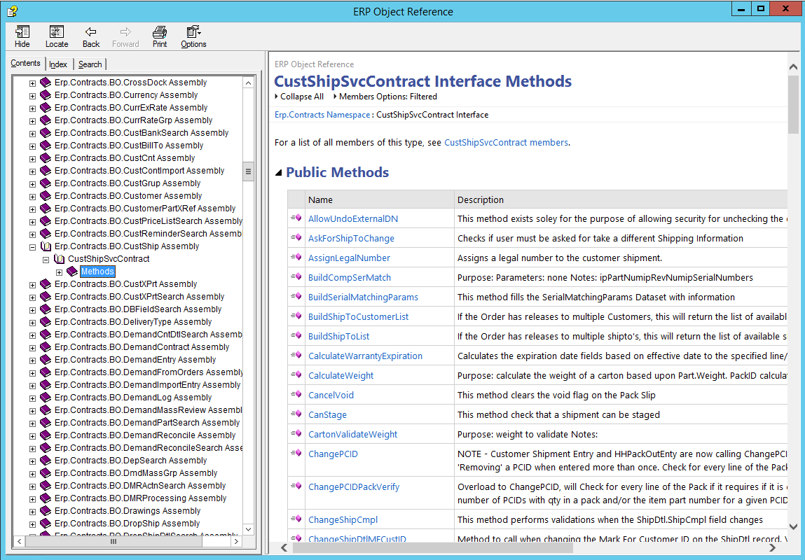Go Back using the toolbar arrow

tap(91, 31)
